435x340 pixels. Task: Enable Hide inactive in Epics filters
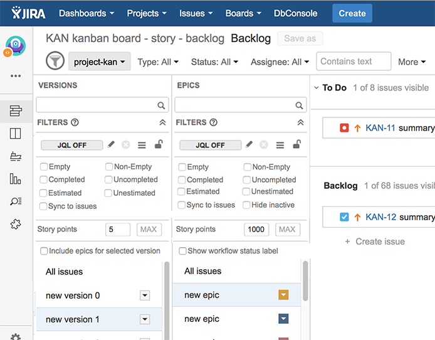pos(246,205)
